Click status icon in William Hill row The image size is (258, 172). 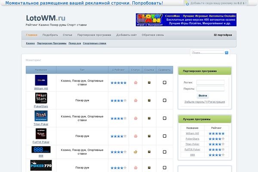point(135,83)
